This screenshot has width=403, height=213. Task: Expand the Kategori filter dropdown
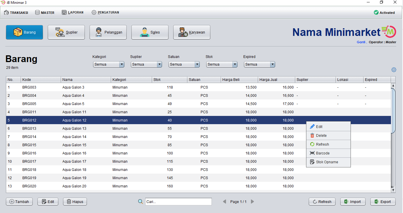click(109, 64)
